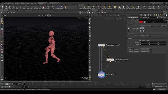Select the Caustic Light shelf tool
This screenshot has height=94, width=168.
click(128, 8)
